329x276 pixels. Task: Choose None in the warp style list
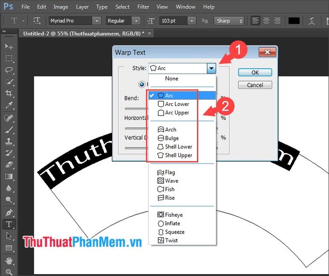click(x=182, y=79)
